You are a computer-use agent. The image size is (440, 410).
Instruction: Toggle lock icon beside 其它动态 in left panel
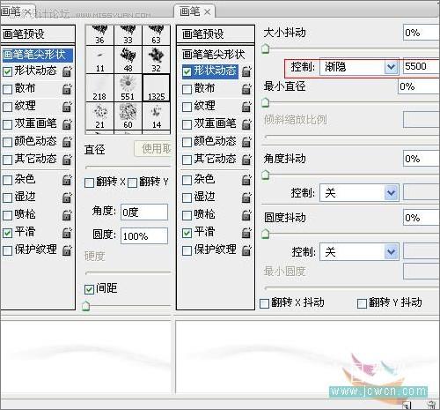pyautogui.click(x=67, y=160)
